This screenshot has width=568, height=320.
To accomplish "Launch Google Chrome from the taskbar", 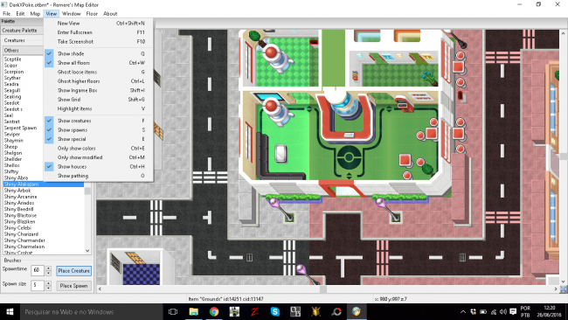I will 214,311.
